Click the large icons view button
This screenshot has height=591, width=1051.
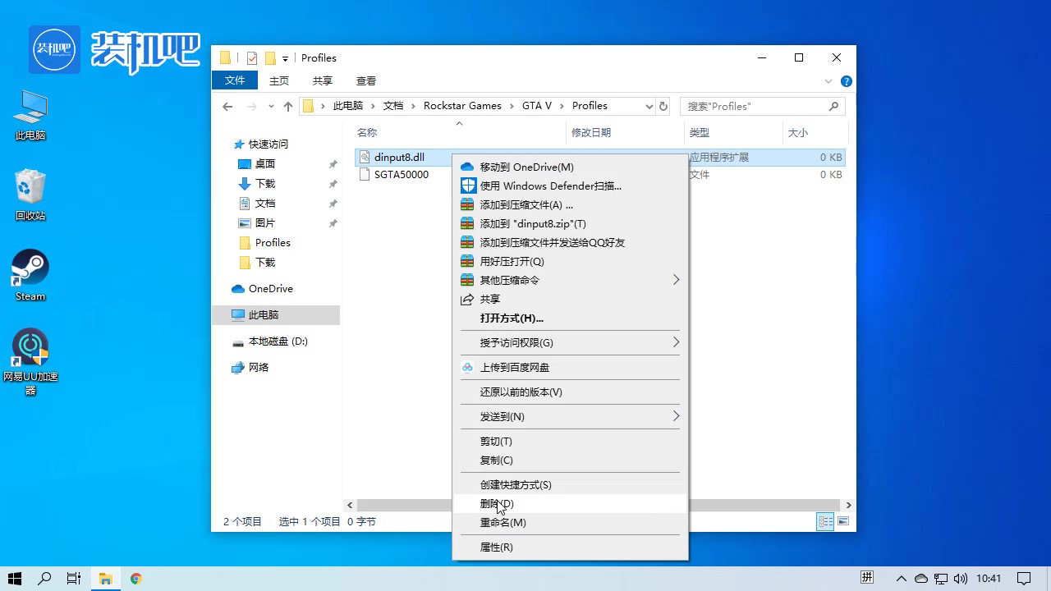click(842, 521)
